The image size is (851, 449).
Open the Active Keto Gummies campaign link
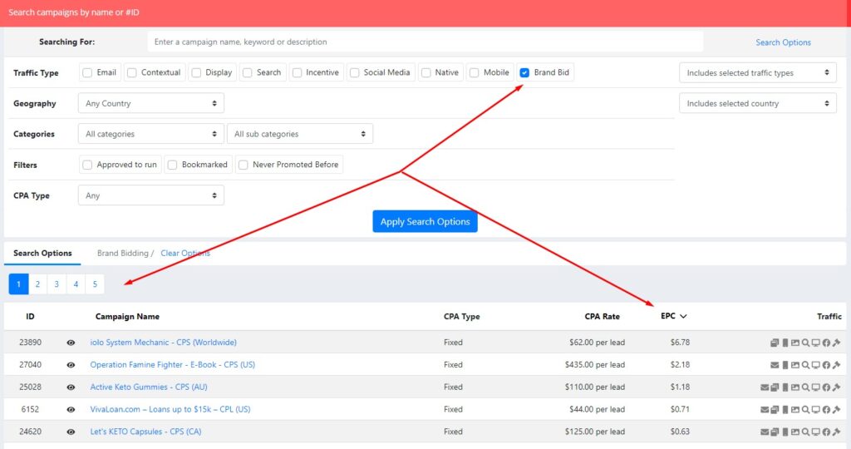pos(149,387)
